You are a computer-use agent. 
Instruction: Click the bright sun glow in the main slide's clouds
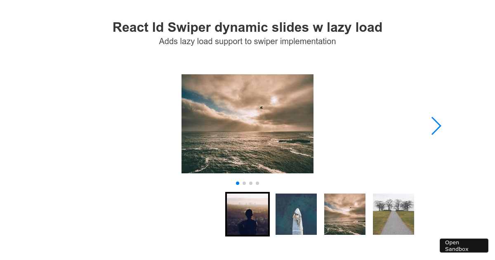[274, 99]
